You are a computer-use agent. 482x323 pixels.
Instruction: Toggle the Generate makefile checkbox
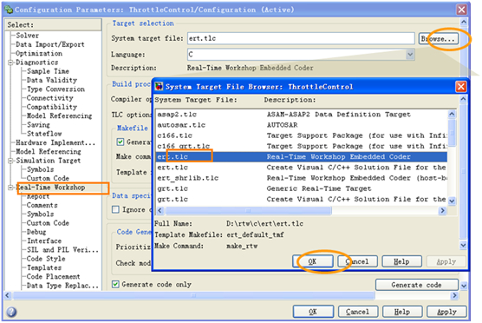[120, 142]
